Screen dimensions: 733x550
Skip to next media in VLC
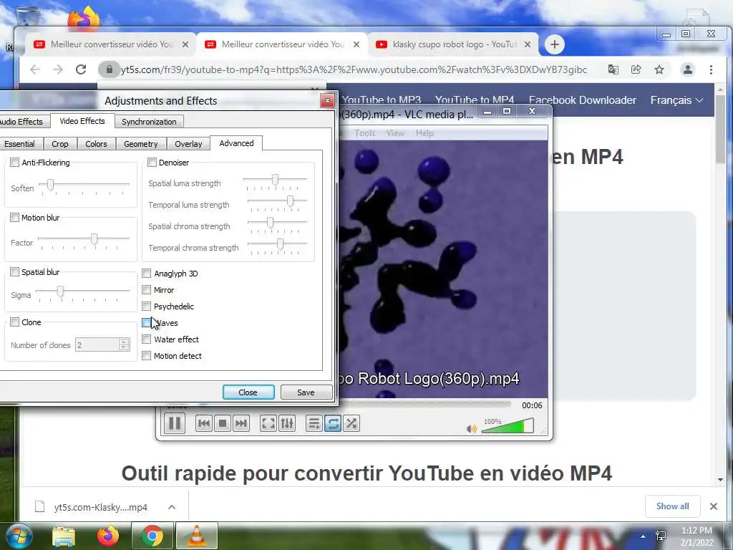point(241,424)
